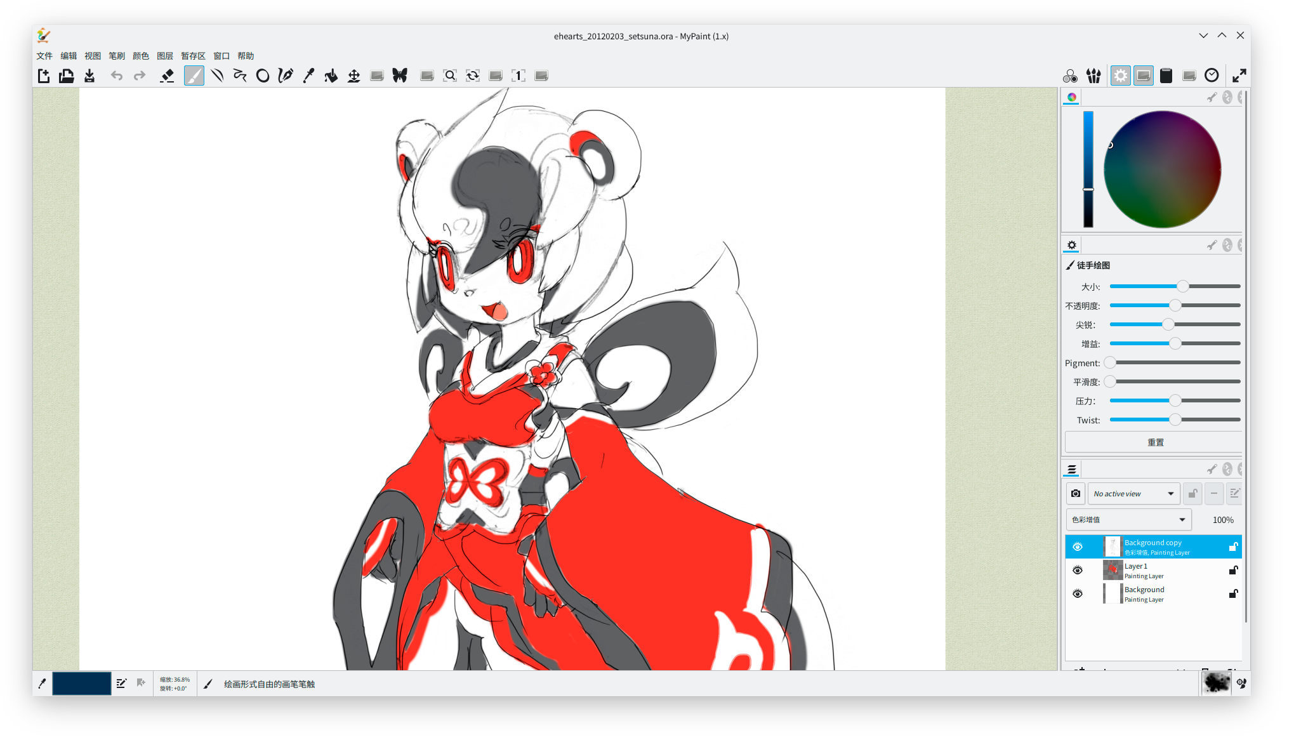Lock the Background layer
The width and height of the screenshot is (1301, 754).
tap(1233, 594)
